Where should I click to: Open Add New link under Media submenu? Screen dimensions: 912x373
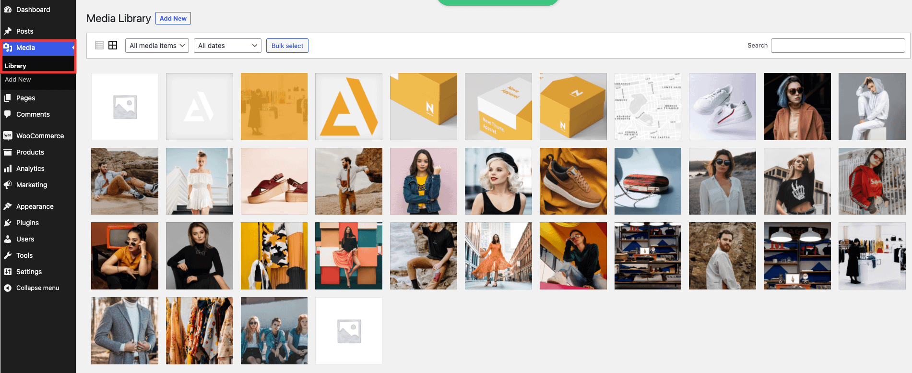(x=18, y=80)
